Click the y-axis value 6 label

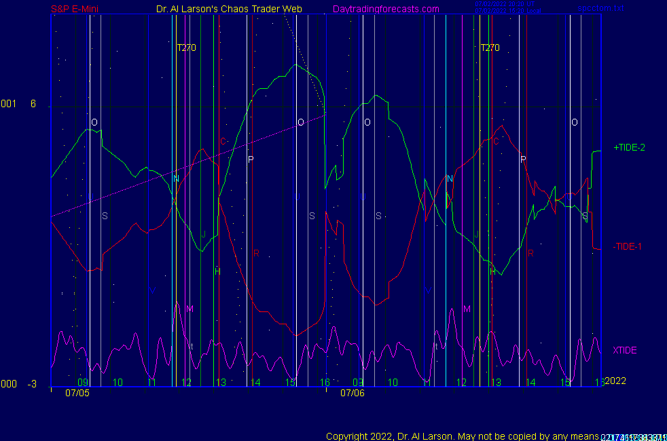(x=33, y=104)
